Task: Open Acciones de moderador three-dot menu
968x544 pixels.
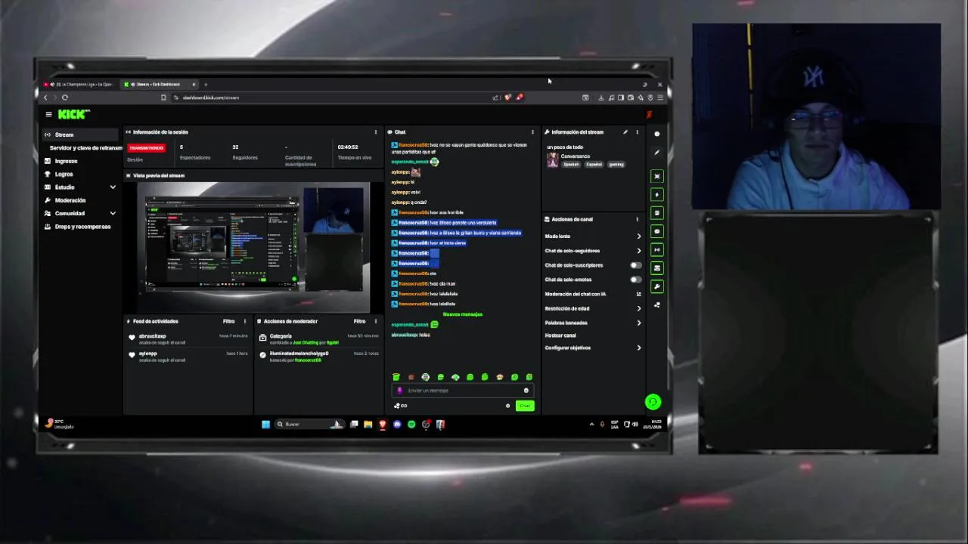Action: click(375, 321)
